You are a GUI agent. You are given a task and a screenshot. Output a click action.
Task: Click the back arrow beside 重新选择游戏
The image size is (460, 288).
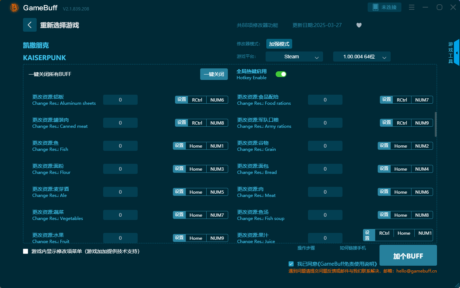tap(30, 24)
